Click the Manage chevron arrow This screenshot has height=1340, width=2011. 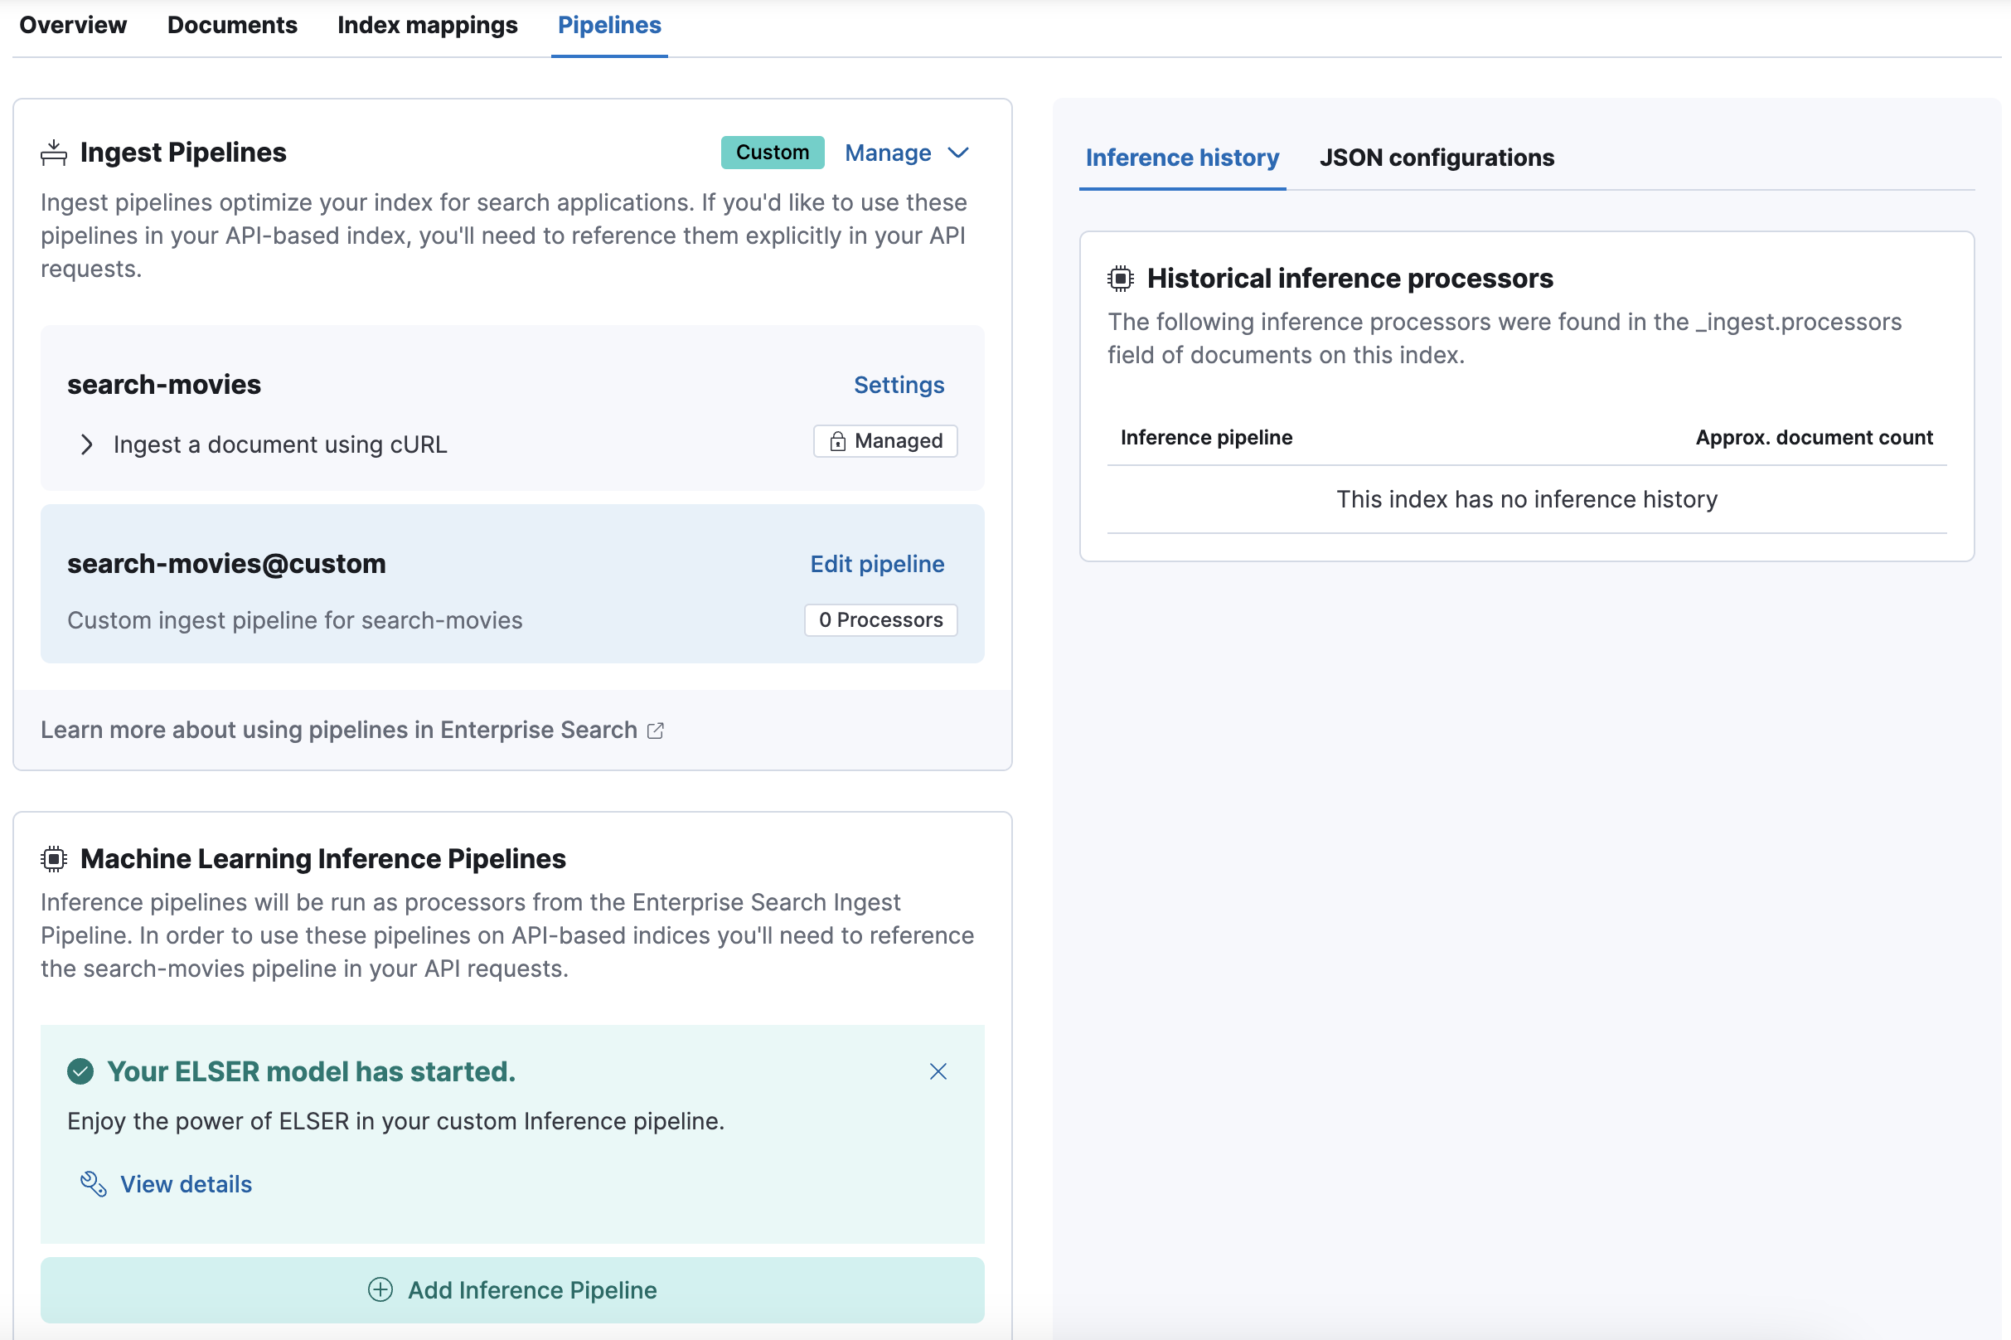pyautogui.click(x=958, y=153)
